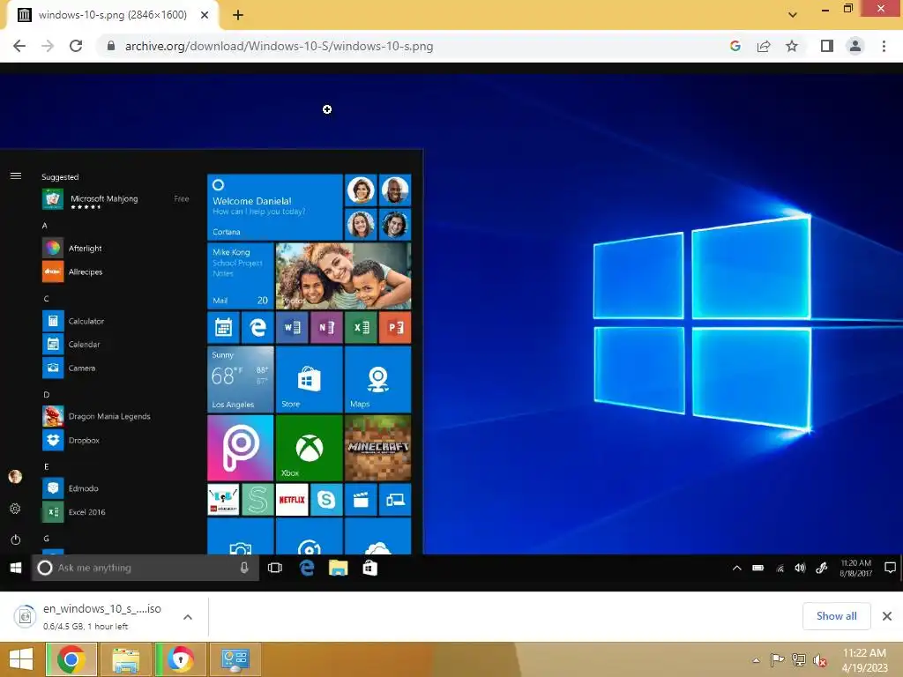Open the tab search chevron in the title bar
903x677 pixels.
793,15
